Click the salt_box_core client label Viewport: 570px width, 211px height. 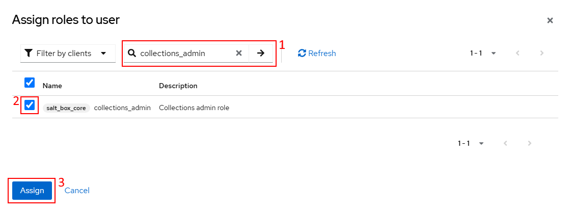tap(66, 108)
